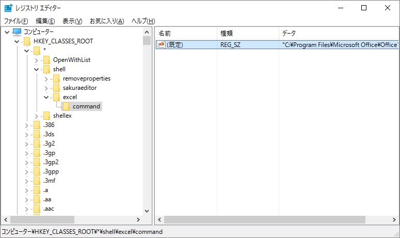Click the .3g2 folder icon

pyautogui.click(x=37, y=144)
